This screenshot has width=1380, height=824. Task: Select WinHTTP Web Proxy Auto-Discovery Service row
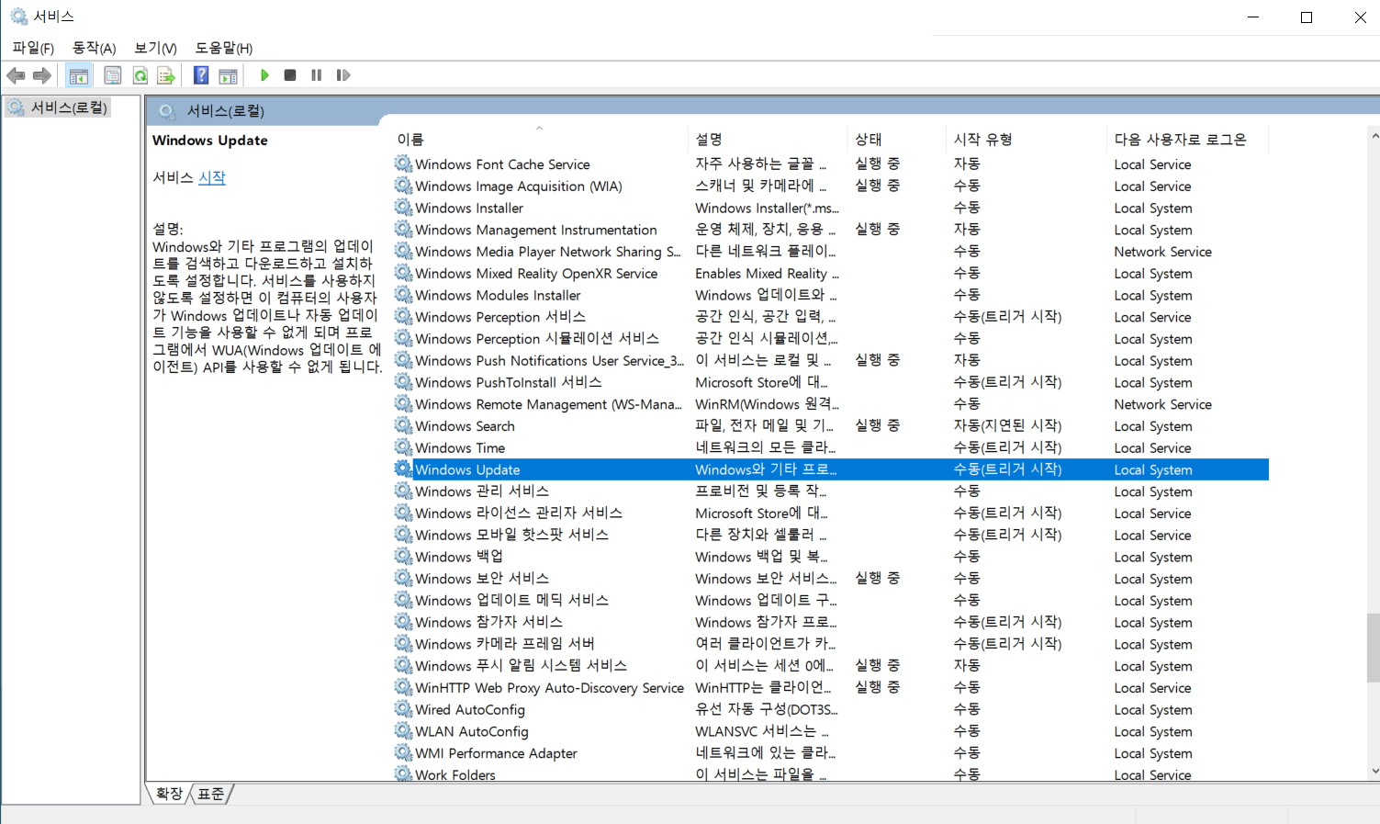pos(831,687)
